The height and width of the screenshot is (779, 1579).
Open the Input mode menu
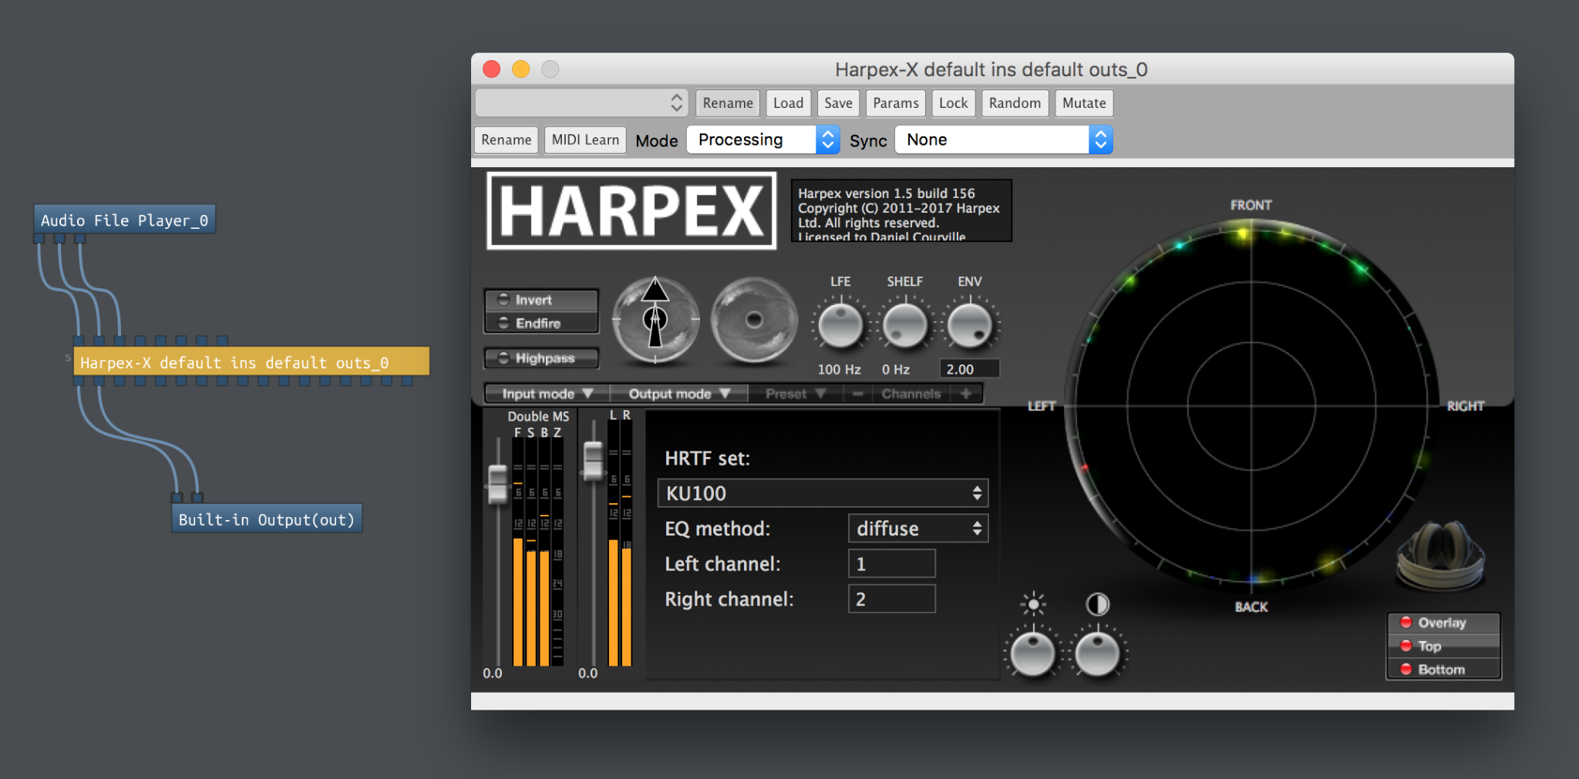pyautogui.click(x=547, y=394)
